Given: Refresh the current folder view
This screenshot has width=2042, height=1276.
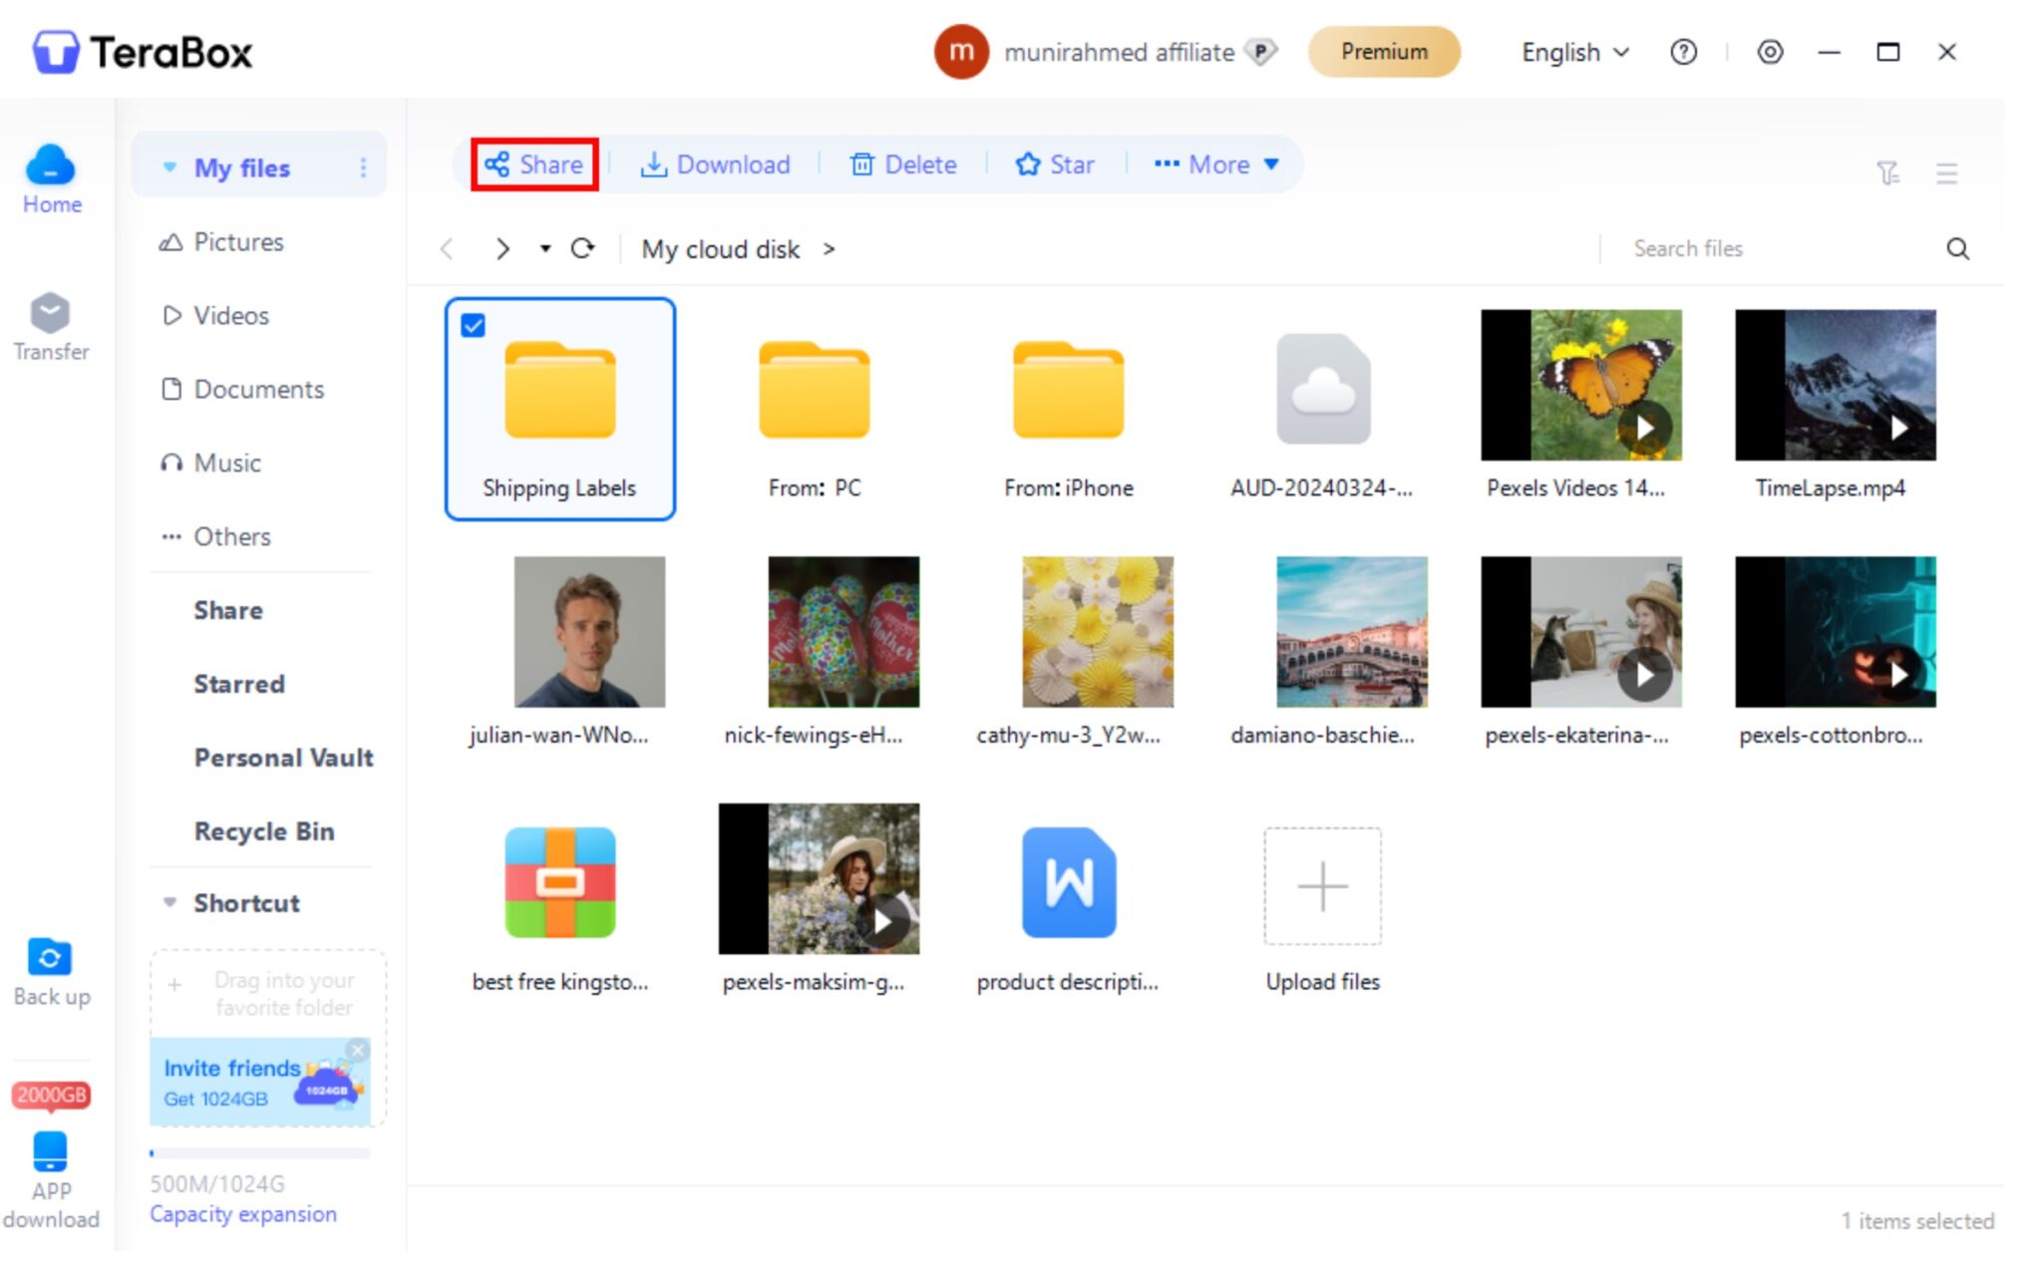Looking at the screenshot, I should coord(584,249).
